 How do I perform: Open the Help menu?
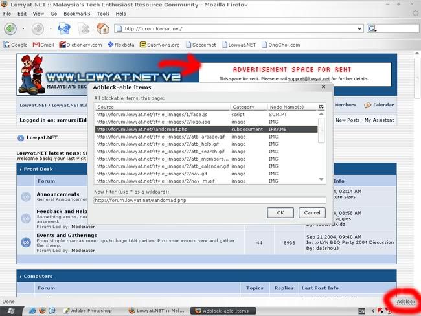pos(121,14)
